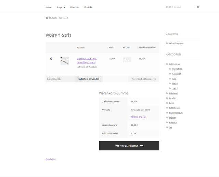
Task: Open SPLITTER JACK product link
Action: [x=87, y=60]
